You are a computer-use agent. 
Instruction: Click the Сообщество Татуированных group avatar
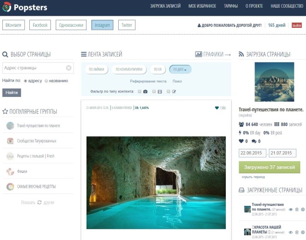tap(10, 141)
